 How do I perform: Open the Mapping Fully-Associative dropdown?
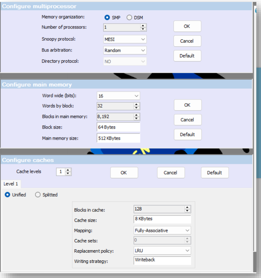coord(162,230)
